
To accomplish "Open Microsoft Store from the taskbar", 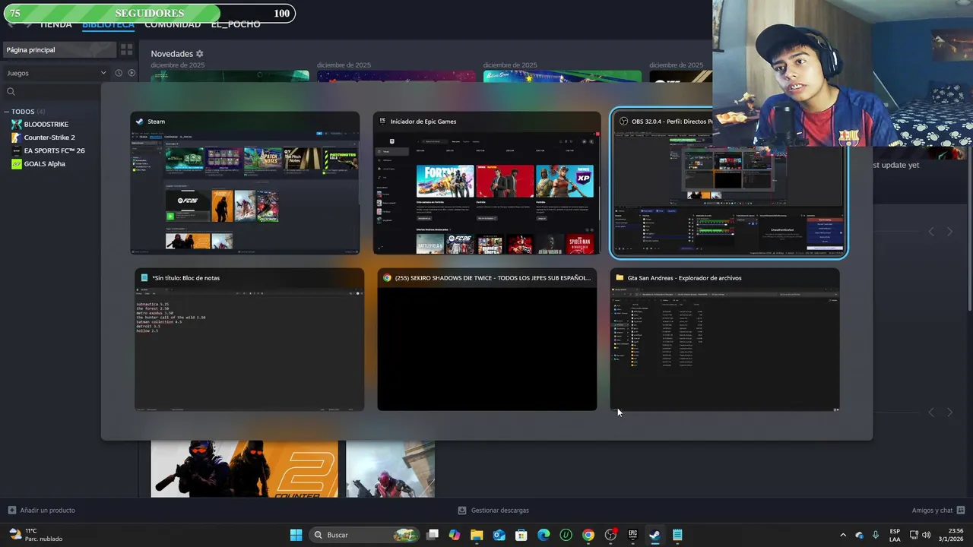I will tap(521, 535).
